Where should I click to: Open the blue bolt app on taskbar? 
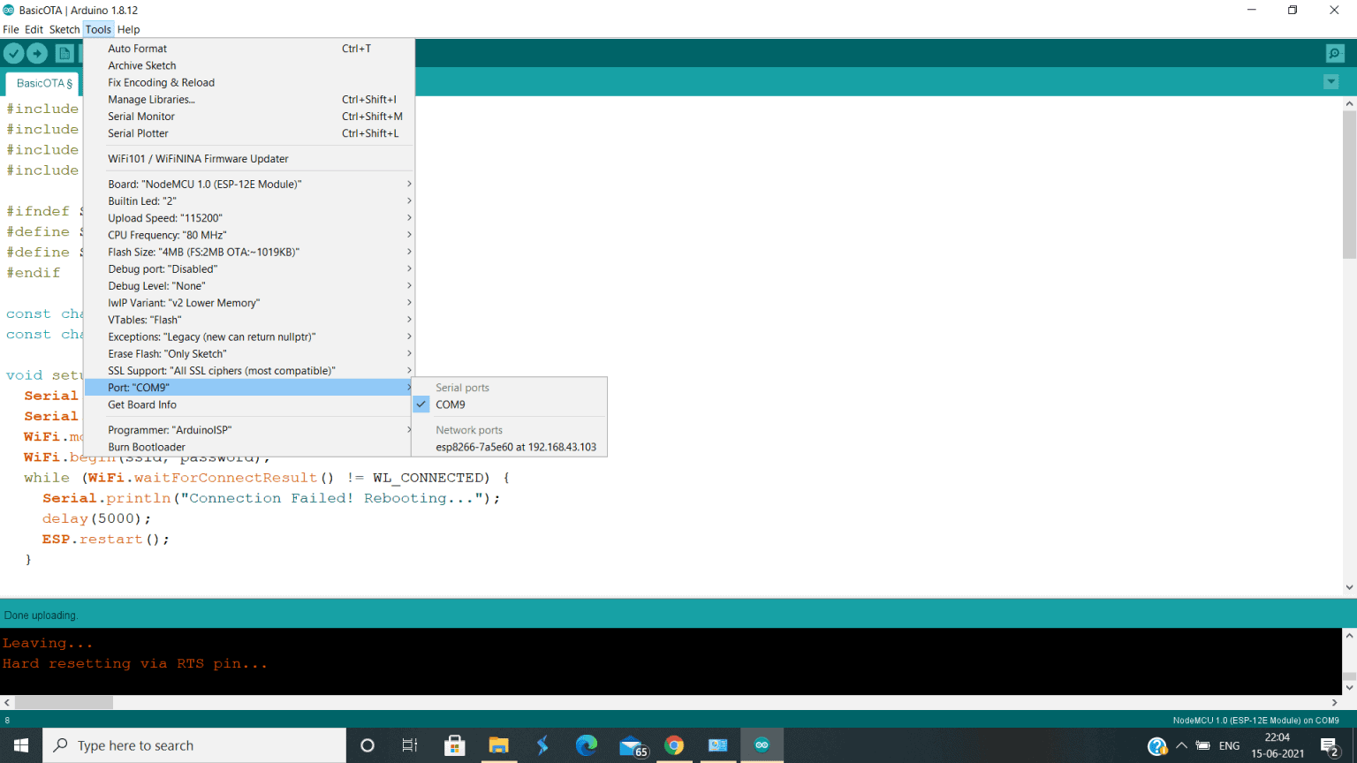click(542, 745)
